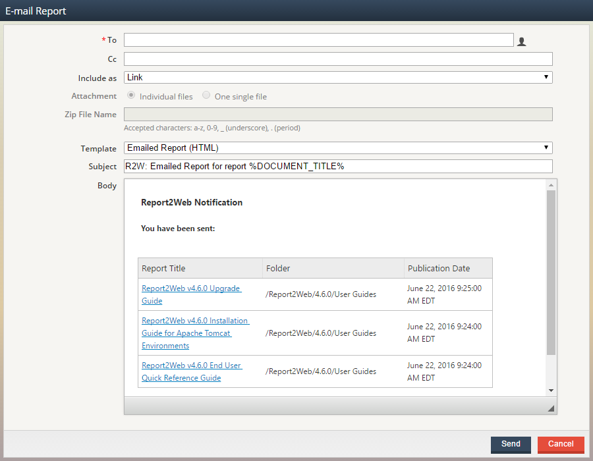Click the scroll-down arrow in the Body preview
593x461 pixels.
(x=551, y=390)
